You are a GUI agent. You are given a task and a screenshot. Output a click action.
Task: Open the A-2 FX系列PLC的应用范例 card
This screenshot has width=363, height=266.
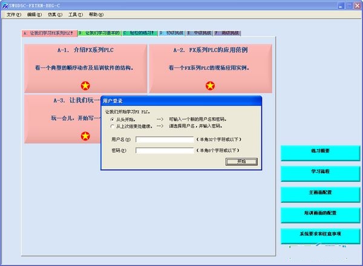click(x=211, y=68)
